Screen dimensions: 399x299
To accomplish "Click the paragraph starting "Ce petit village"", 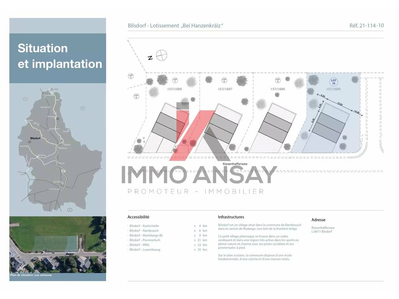I will click(259, 242).
